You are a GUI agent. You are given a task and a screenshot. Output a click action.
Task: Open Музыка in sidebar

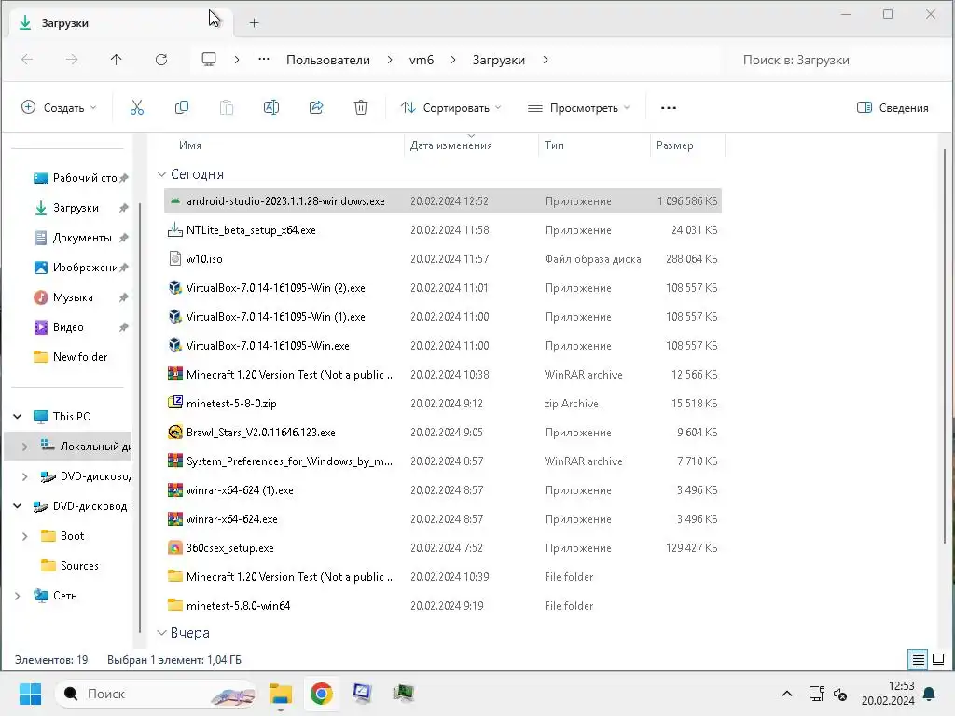coord(73,297)
